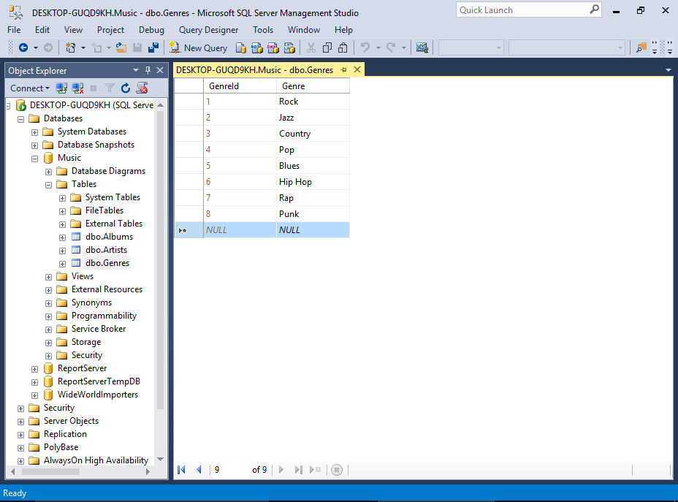Click the New Query button
Screen dimensions: 678x502
(199, 47)
